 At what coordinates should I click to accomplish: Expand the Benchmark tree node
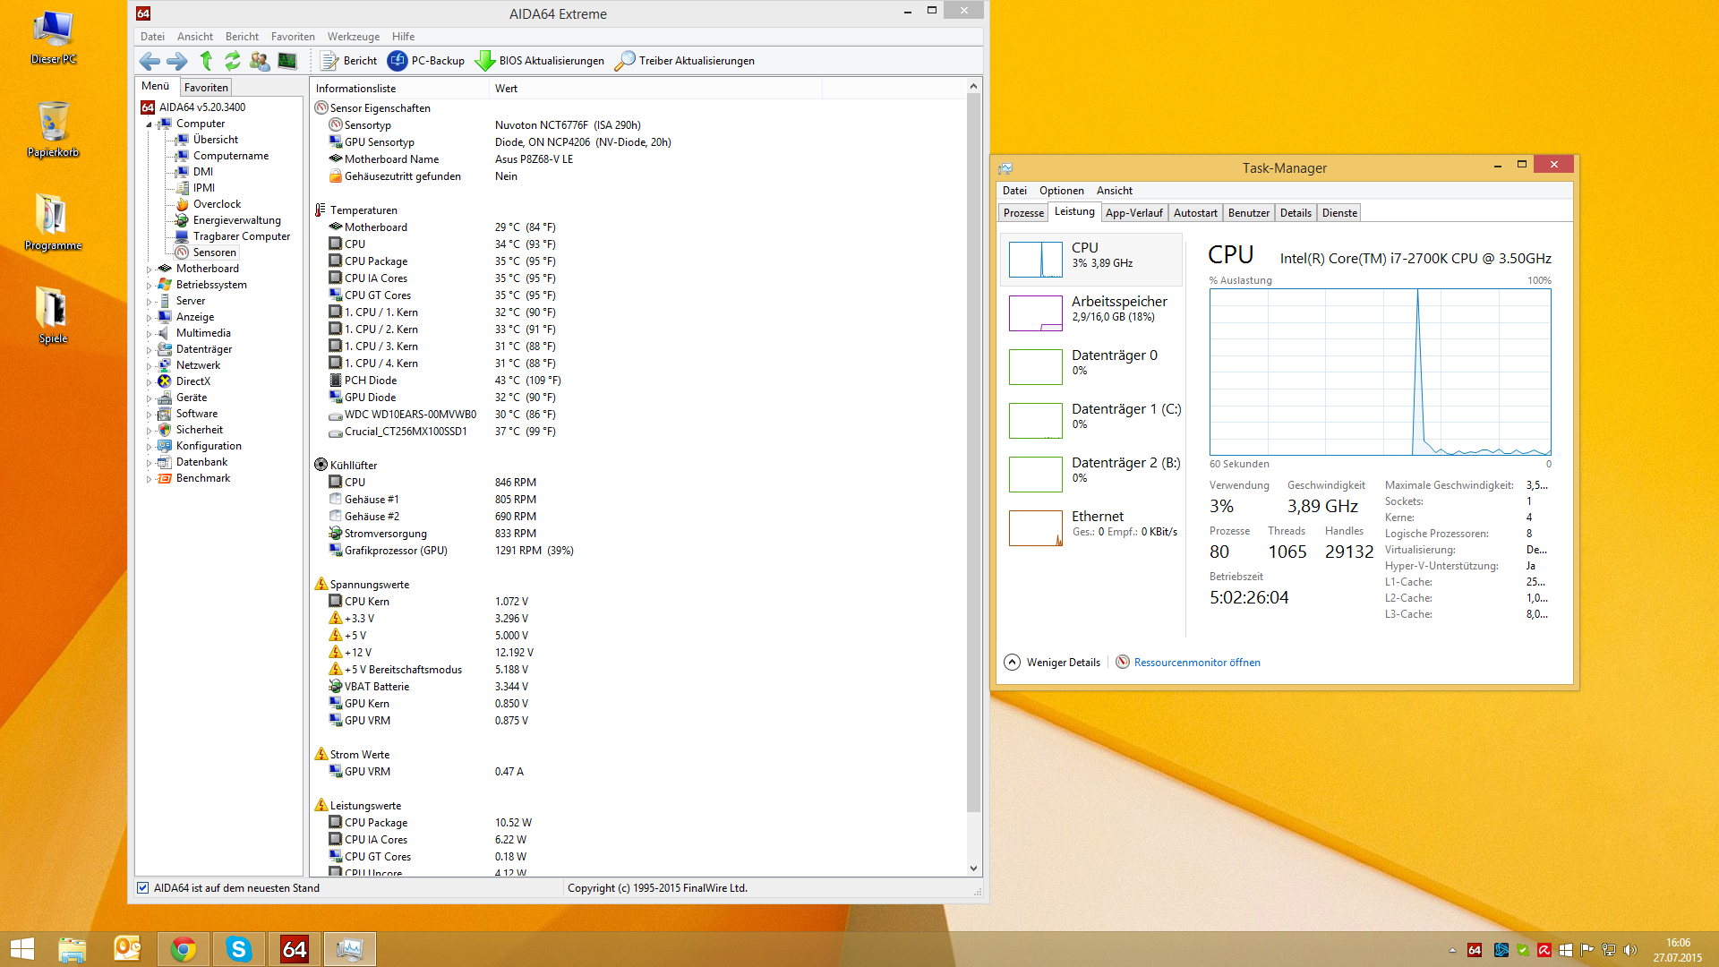tap(150, 479)
